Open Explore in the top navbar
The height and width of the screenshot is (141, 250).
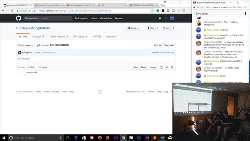[119, 18]
